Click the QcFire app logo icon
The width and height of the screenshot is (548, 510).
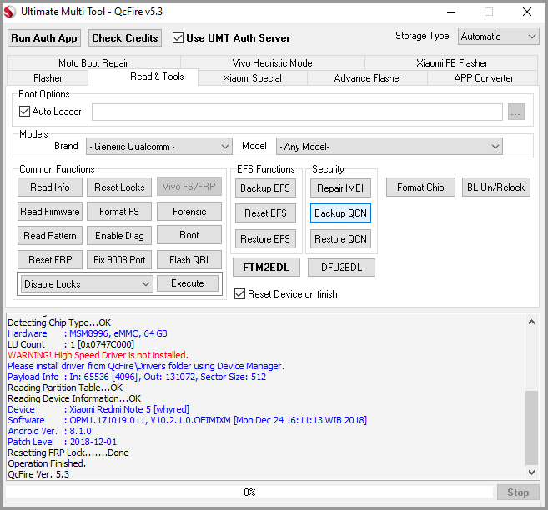(x=10, y=12)
